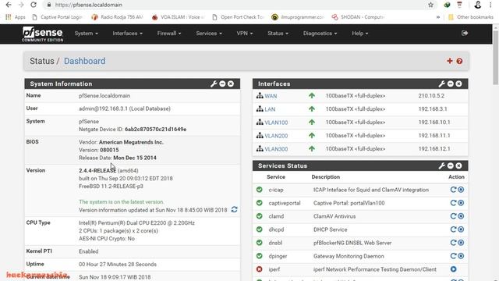Add a widget with the plus icon
The image size is (499, 281).
[450, 61]
